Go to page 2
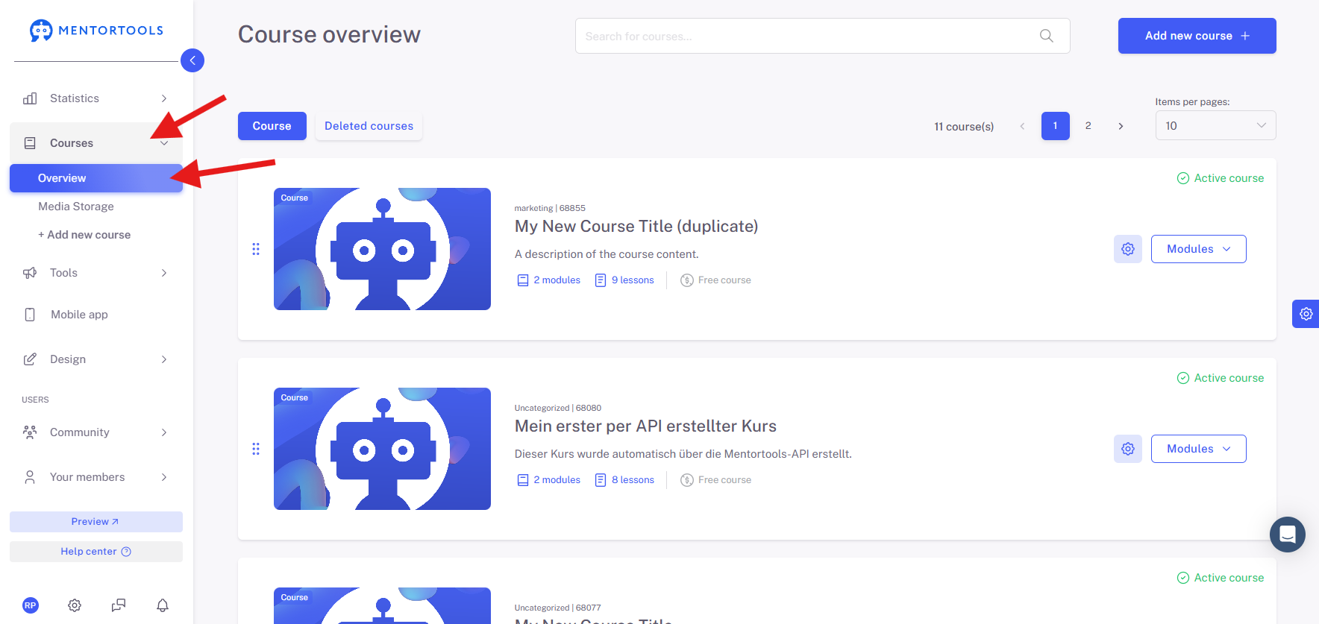Image resolution: width=1319 pixels, height=624 pixels. (1088, 126)
